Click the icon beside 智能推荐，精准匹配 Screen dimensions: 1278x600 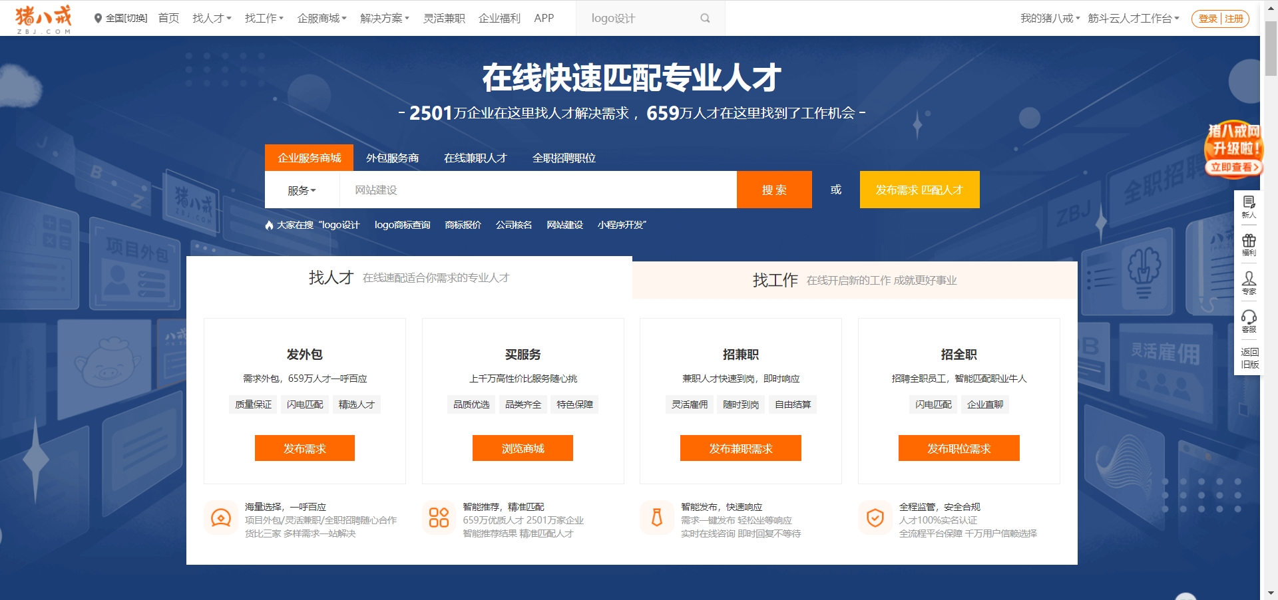pos(439,518)
